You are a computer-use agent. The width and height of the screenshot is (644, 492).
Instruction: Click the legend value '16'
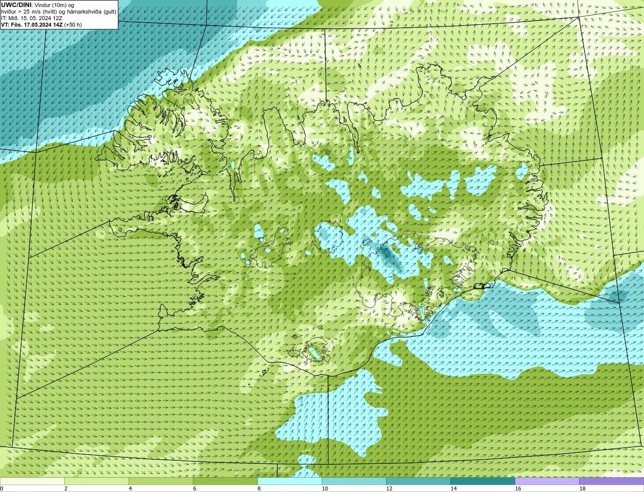click(x=518, y=488)
